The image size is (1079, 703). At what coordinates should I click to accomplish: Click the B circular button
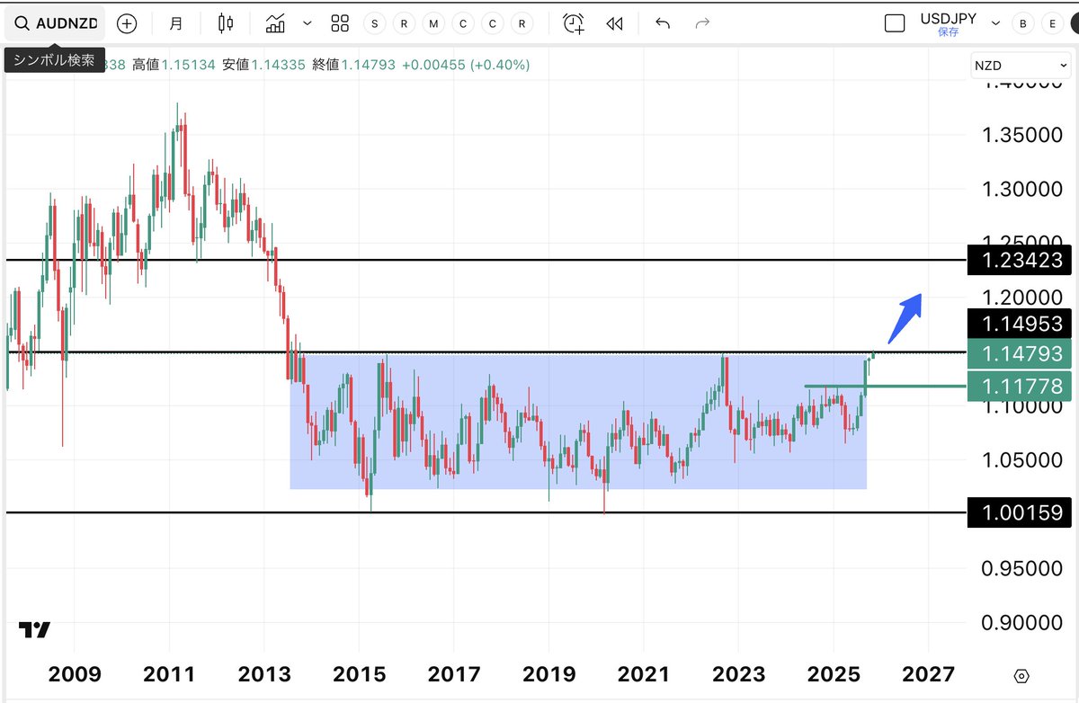pos(1022,24)
